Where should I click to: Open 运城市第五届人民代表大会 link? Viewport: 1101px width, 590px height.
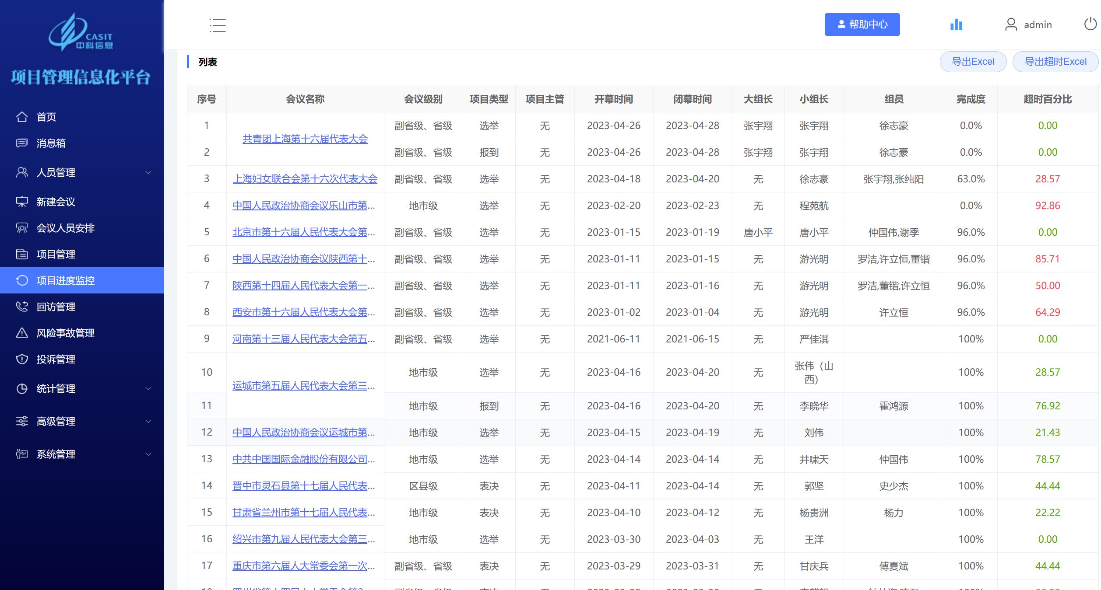303,386
